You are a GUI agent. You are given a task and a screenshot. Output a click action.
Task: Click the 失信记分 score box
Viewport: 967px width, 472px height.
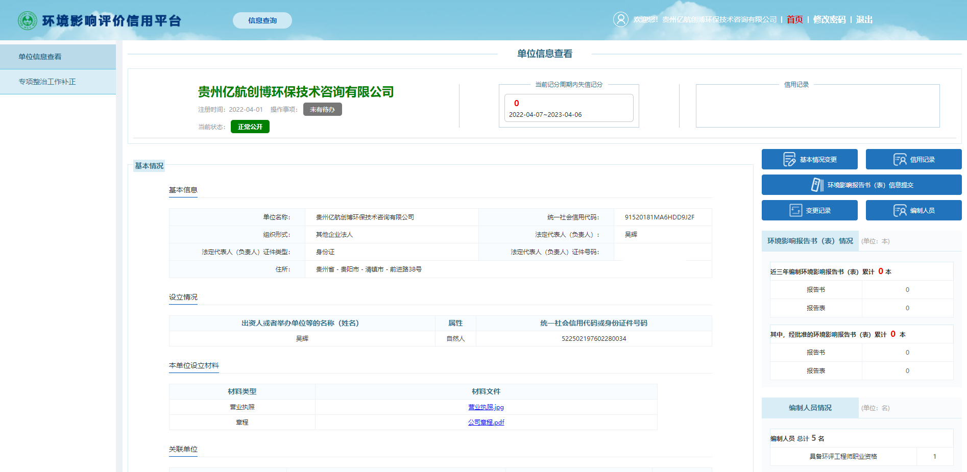click(568, 108)
